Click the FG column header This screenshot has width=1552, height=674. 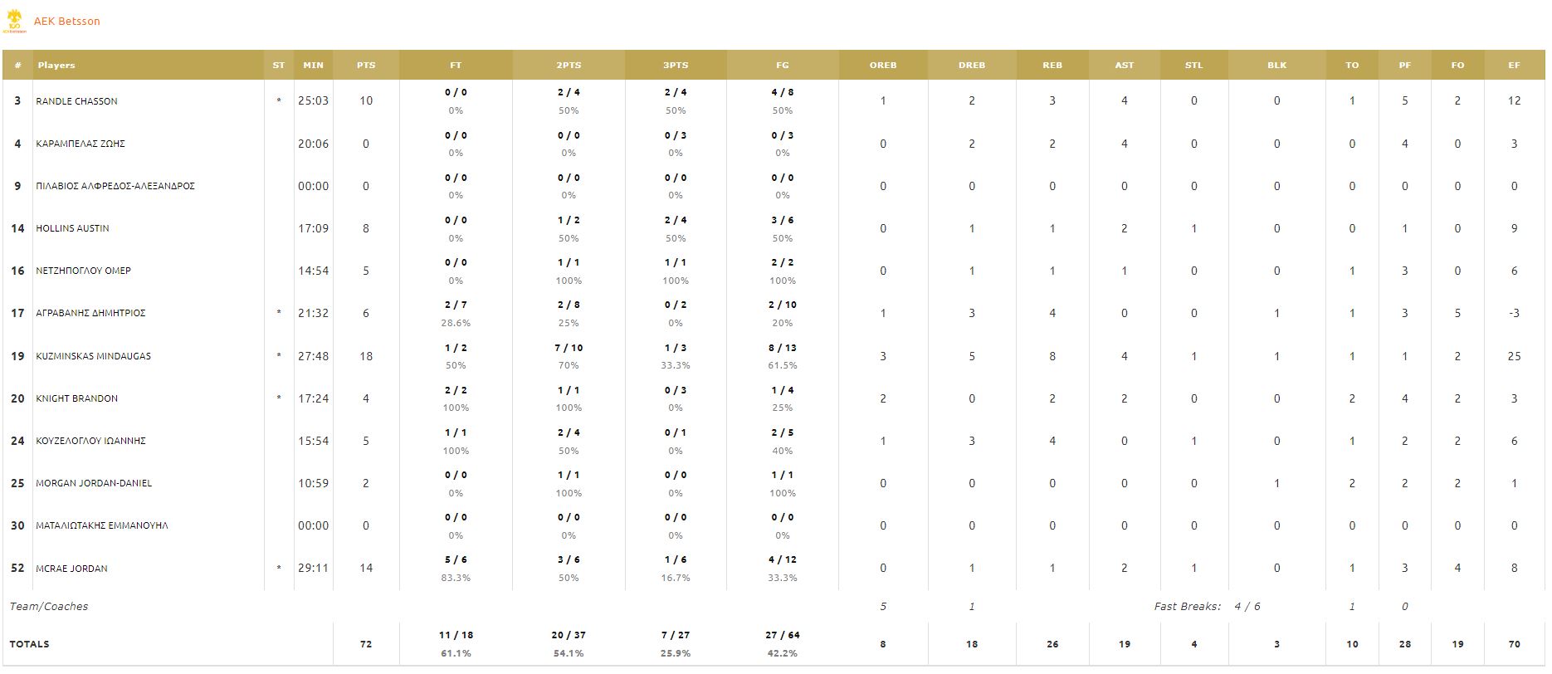pyautogui.click(x=782, y=65)
